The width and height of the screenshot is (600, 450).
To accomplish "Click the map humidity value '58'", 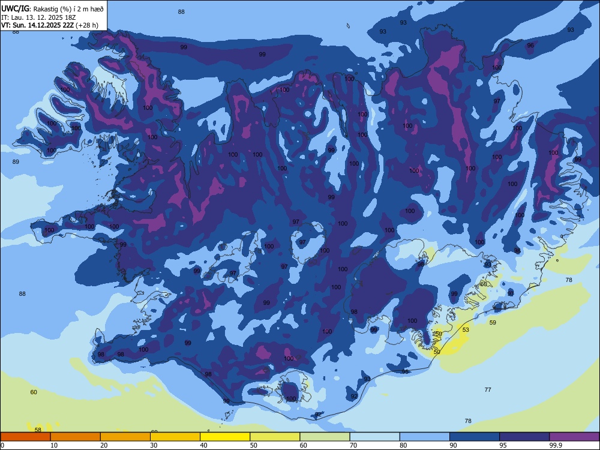I will pos(38,430).
